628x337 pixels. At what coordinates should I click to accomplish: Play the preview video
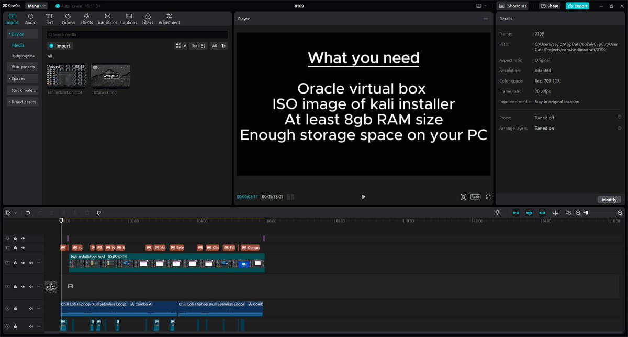click(364, 197)
